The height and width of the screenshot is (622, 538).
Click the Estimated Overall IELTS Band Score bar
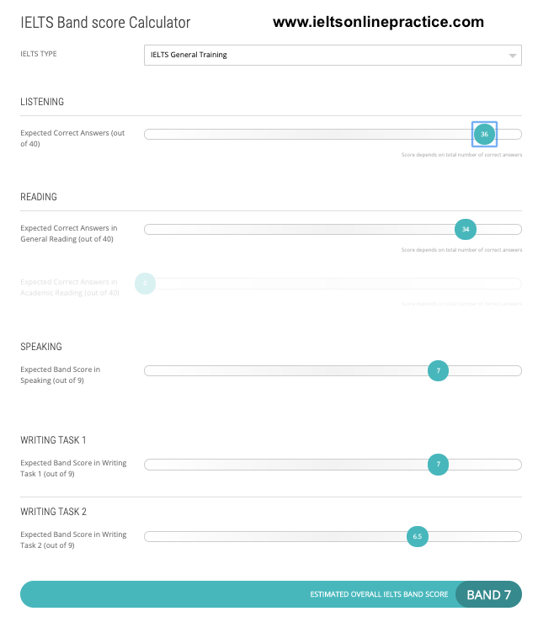click(x=236, y=595)
